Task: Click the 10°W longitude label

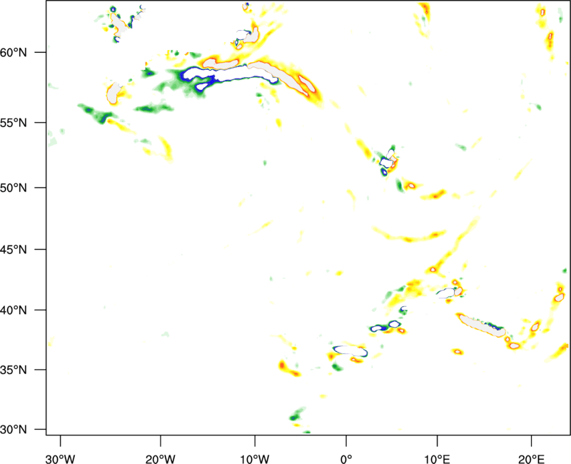Action: [255, 459]
